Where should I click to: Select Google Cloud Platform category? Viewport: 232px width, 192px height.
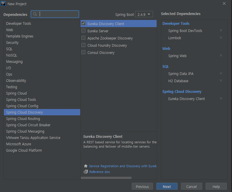pos(42,150)
